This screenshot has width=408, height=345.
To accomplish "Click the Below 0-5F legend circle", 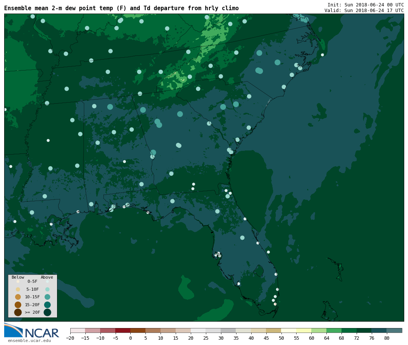I will coord(18,281).
